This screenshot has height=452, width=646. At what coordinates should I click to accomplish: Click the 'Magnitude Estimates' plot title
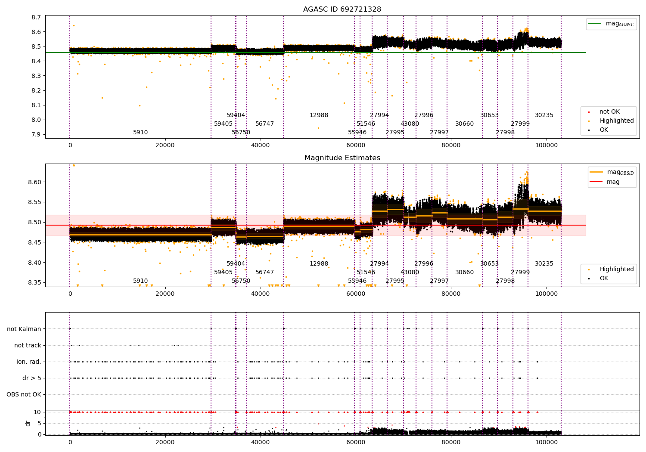342,158
